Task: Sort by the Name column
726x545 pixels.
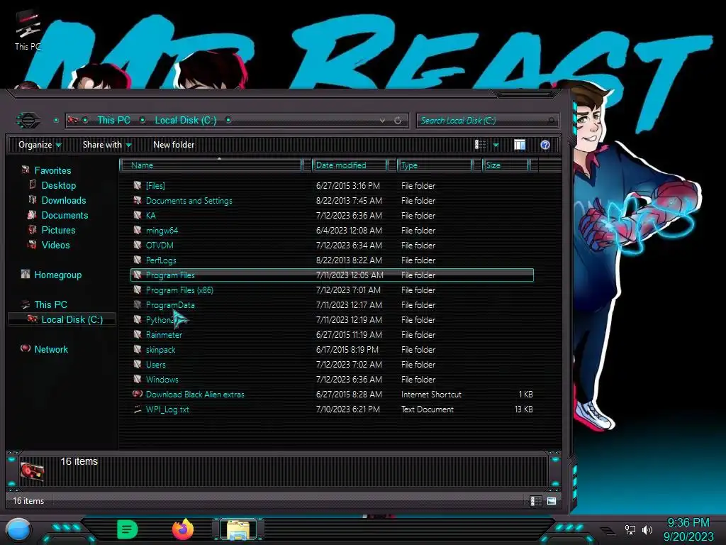Action: point(211,165)
